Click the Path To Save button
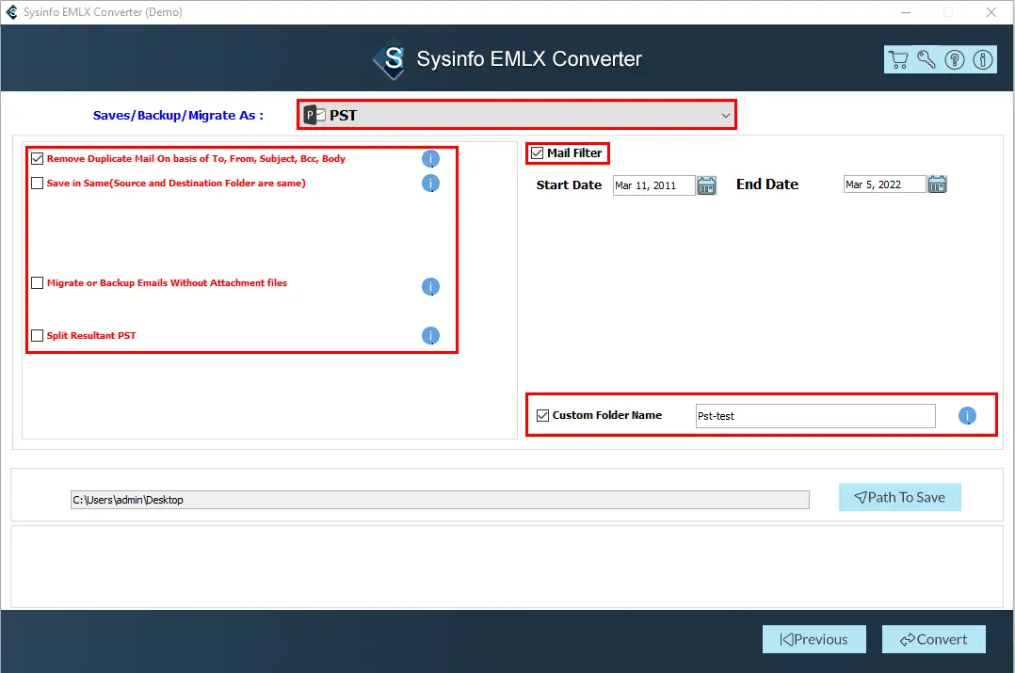This screenshot has height=673, width=1015. 900,497
